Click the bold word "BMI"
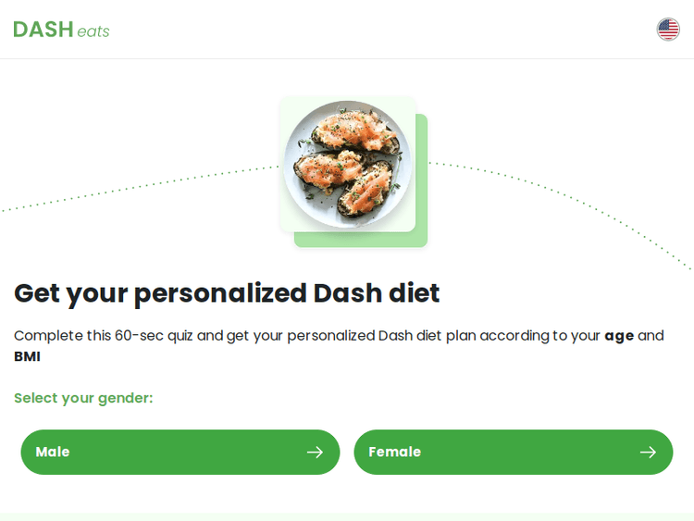 pos(27,357)
